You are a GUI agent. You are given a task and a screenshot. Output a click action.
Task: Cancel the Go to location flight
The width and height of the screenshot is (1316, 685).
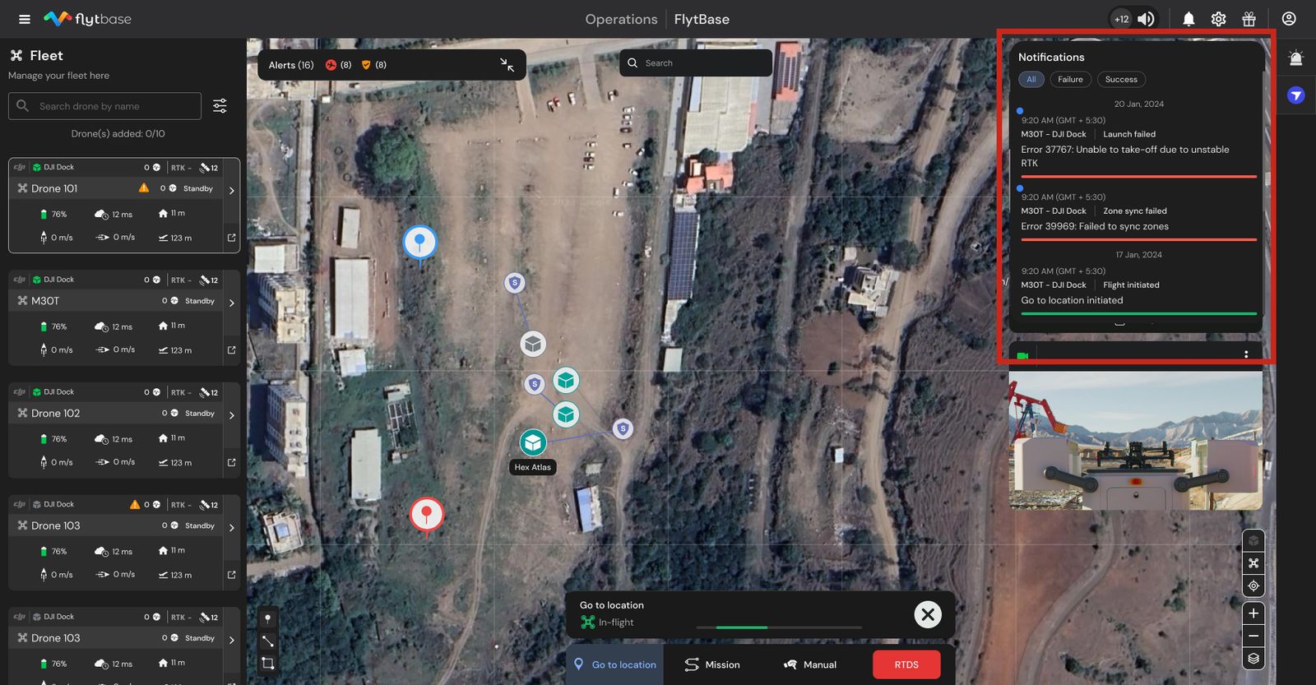tap(928, 614)
